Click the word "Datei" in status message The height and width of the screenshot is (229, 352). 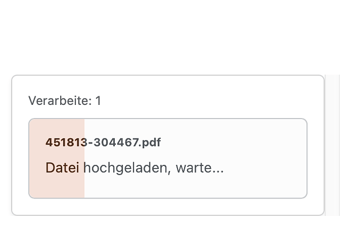[62, 167]
